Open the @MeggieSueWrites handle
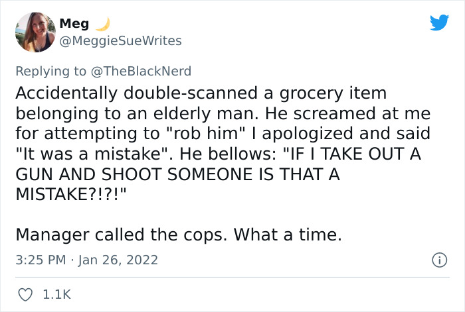The image size is (465, 312). tap(120, 41)
